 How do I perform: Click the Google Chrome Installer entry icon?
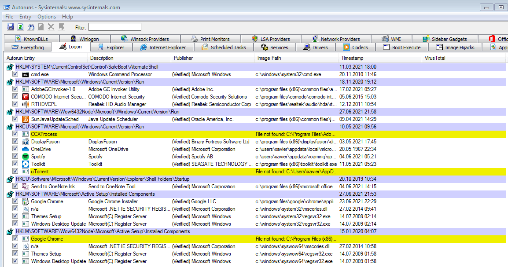click(25, 201)
